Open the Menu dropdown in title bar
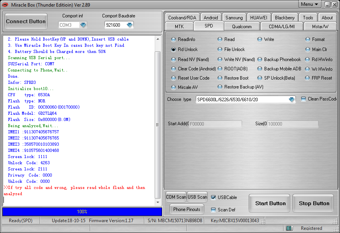 click(309, 4)
